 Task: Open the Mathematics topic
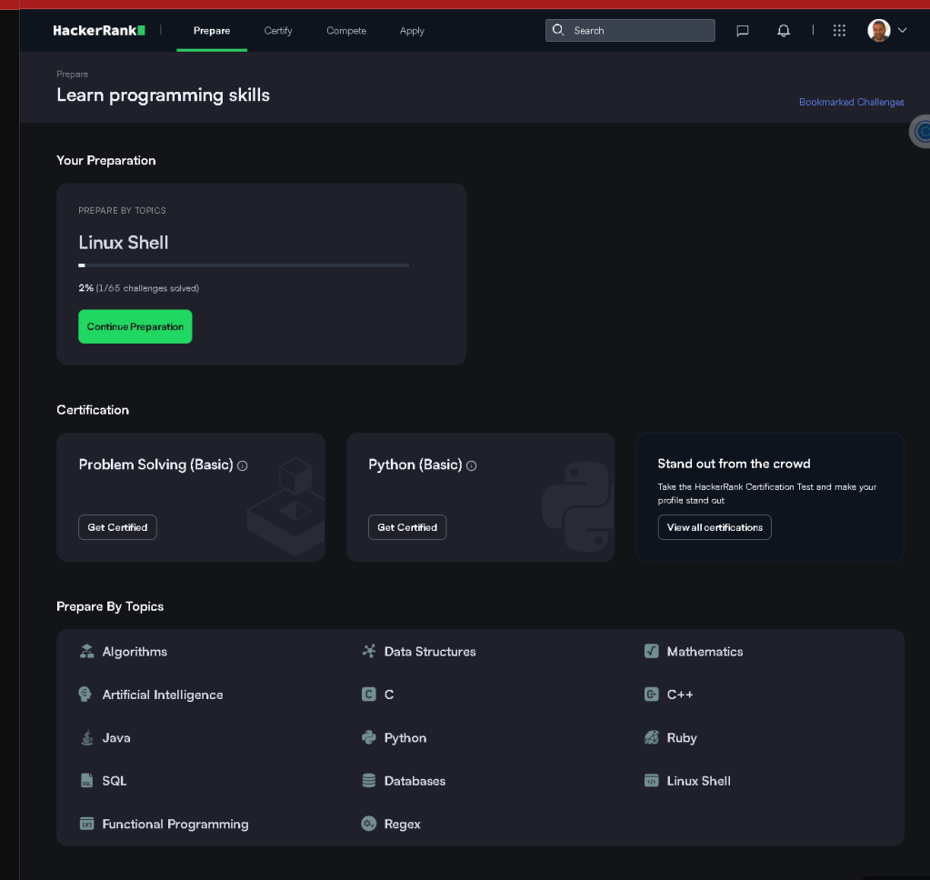point(705,652)
